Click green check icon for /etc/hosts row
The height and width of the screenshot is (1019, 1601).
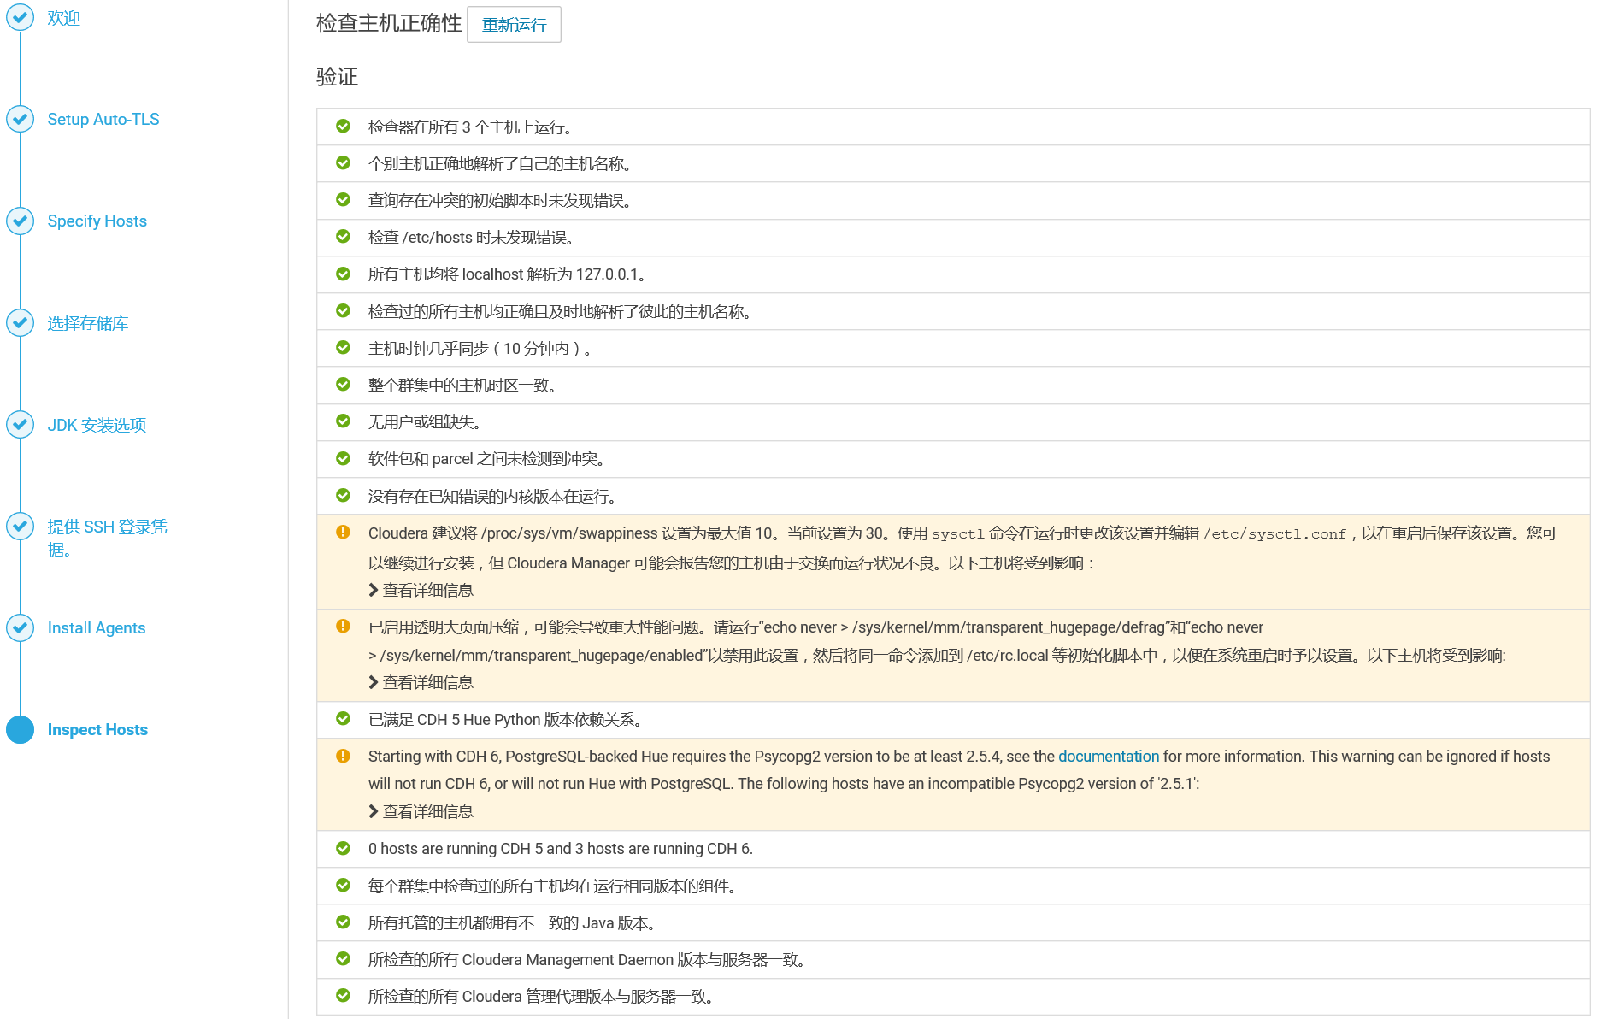pos(343,237)
